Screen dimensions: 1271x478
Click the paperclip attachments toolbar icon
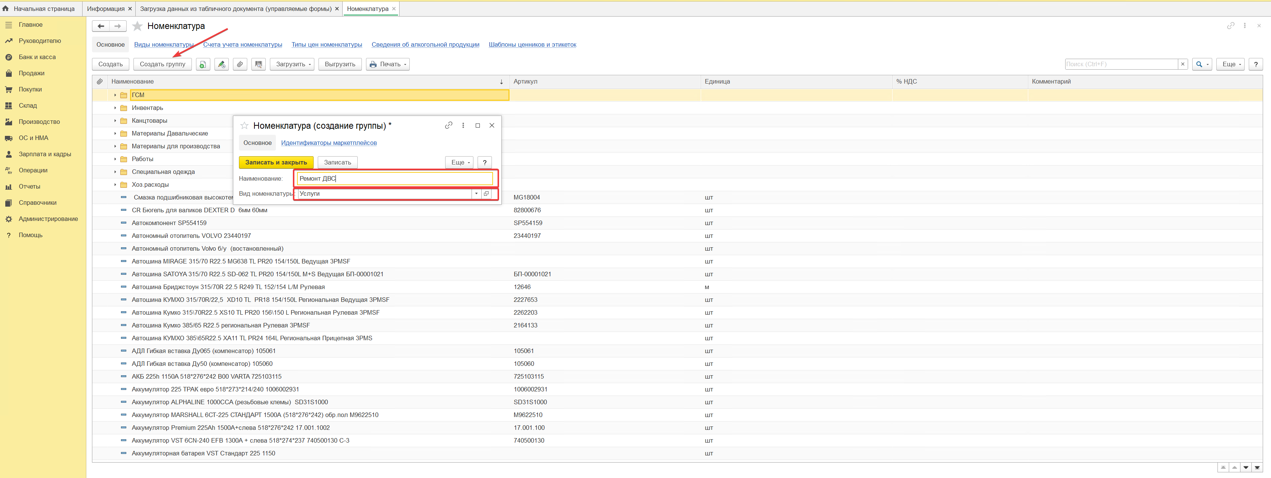(x=240, y=64)
